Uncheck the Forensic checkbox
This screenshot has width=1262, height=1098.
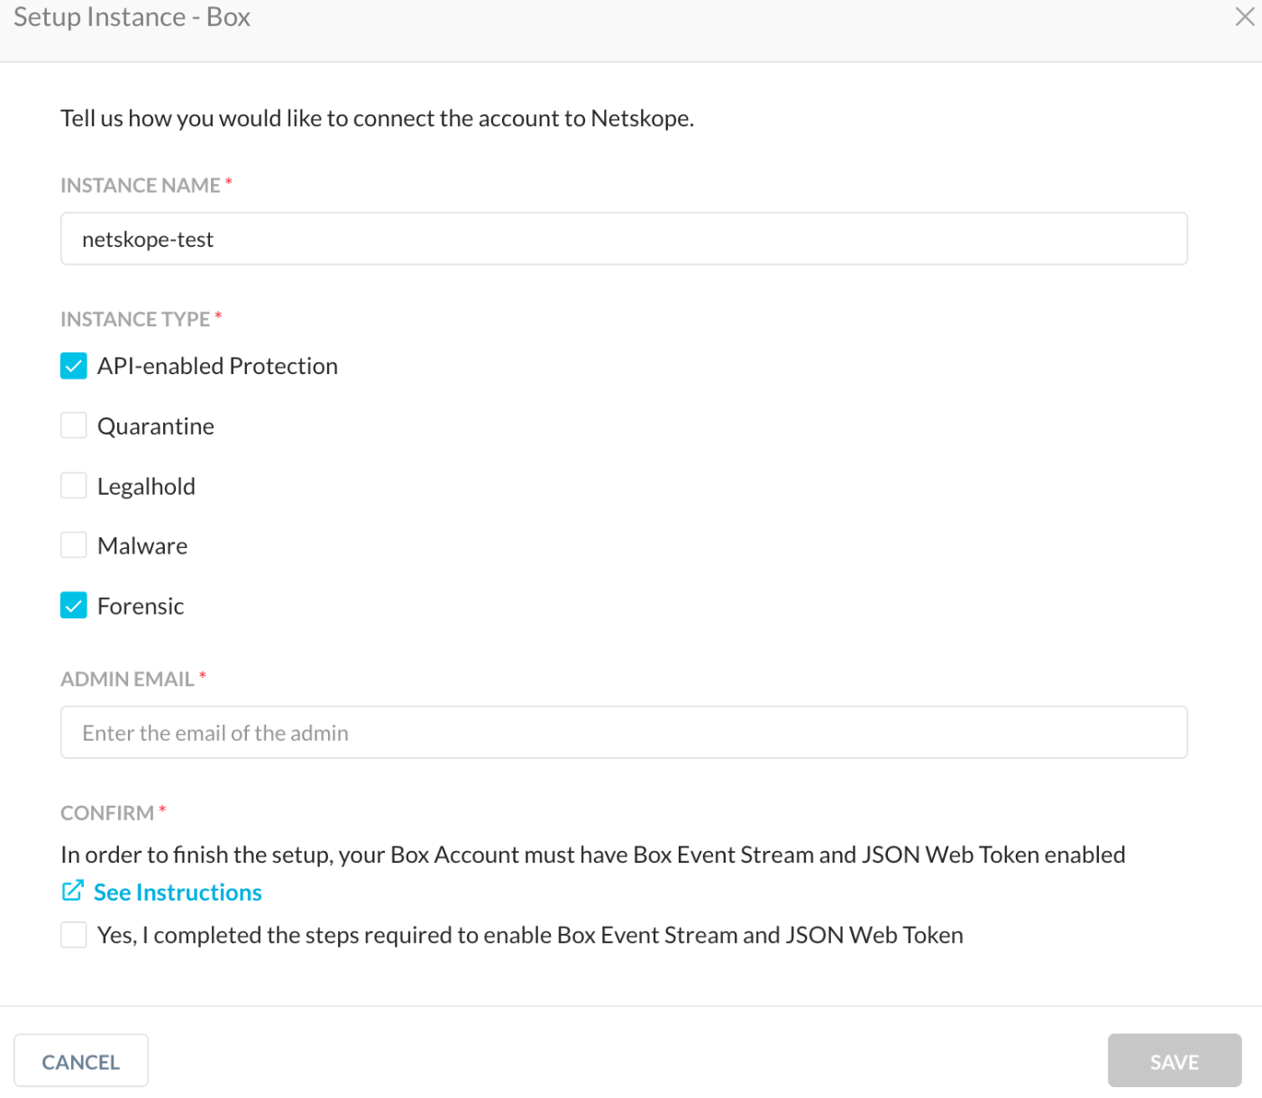coord(74,606)
